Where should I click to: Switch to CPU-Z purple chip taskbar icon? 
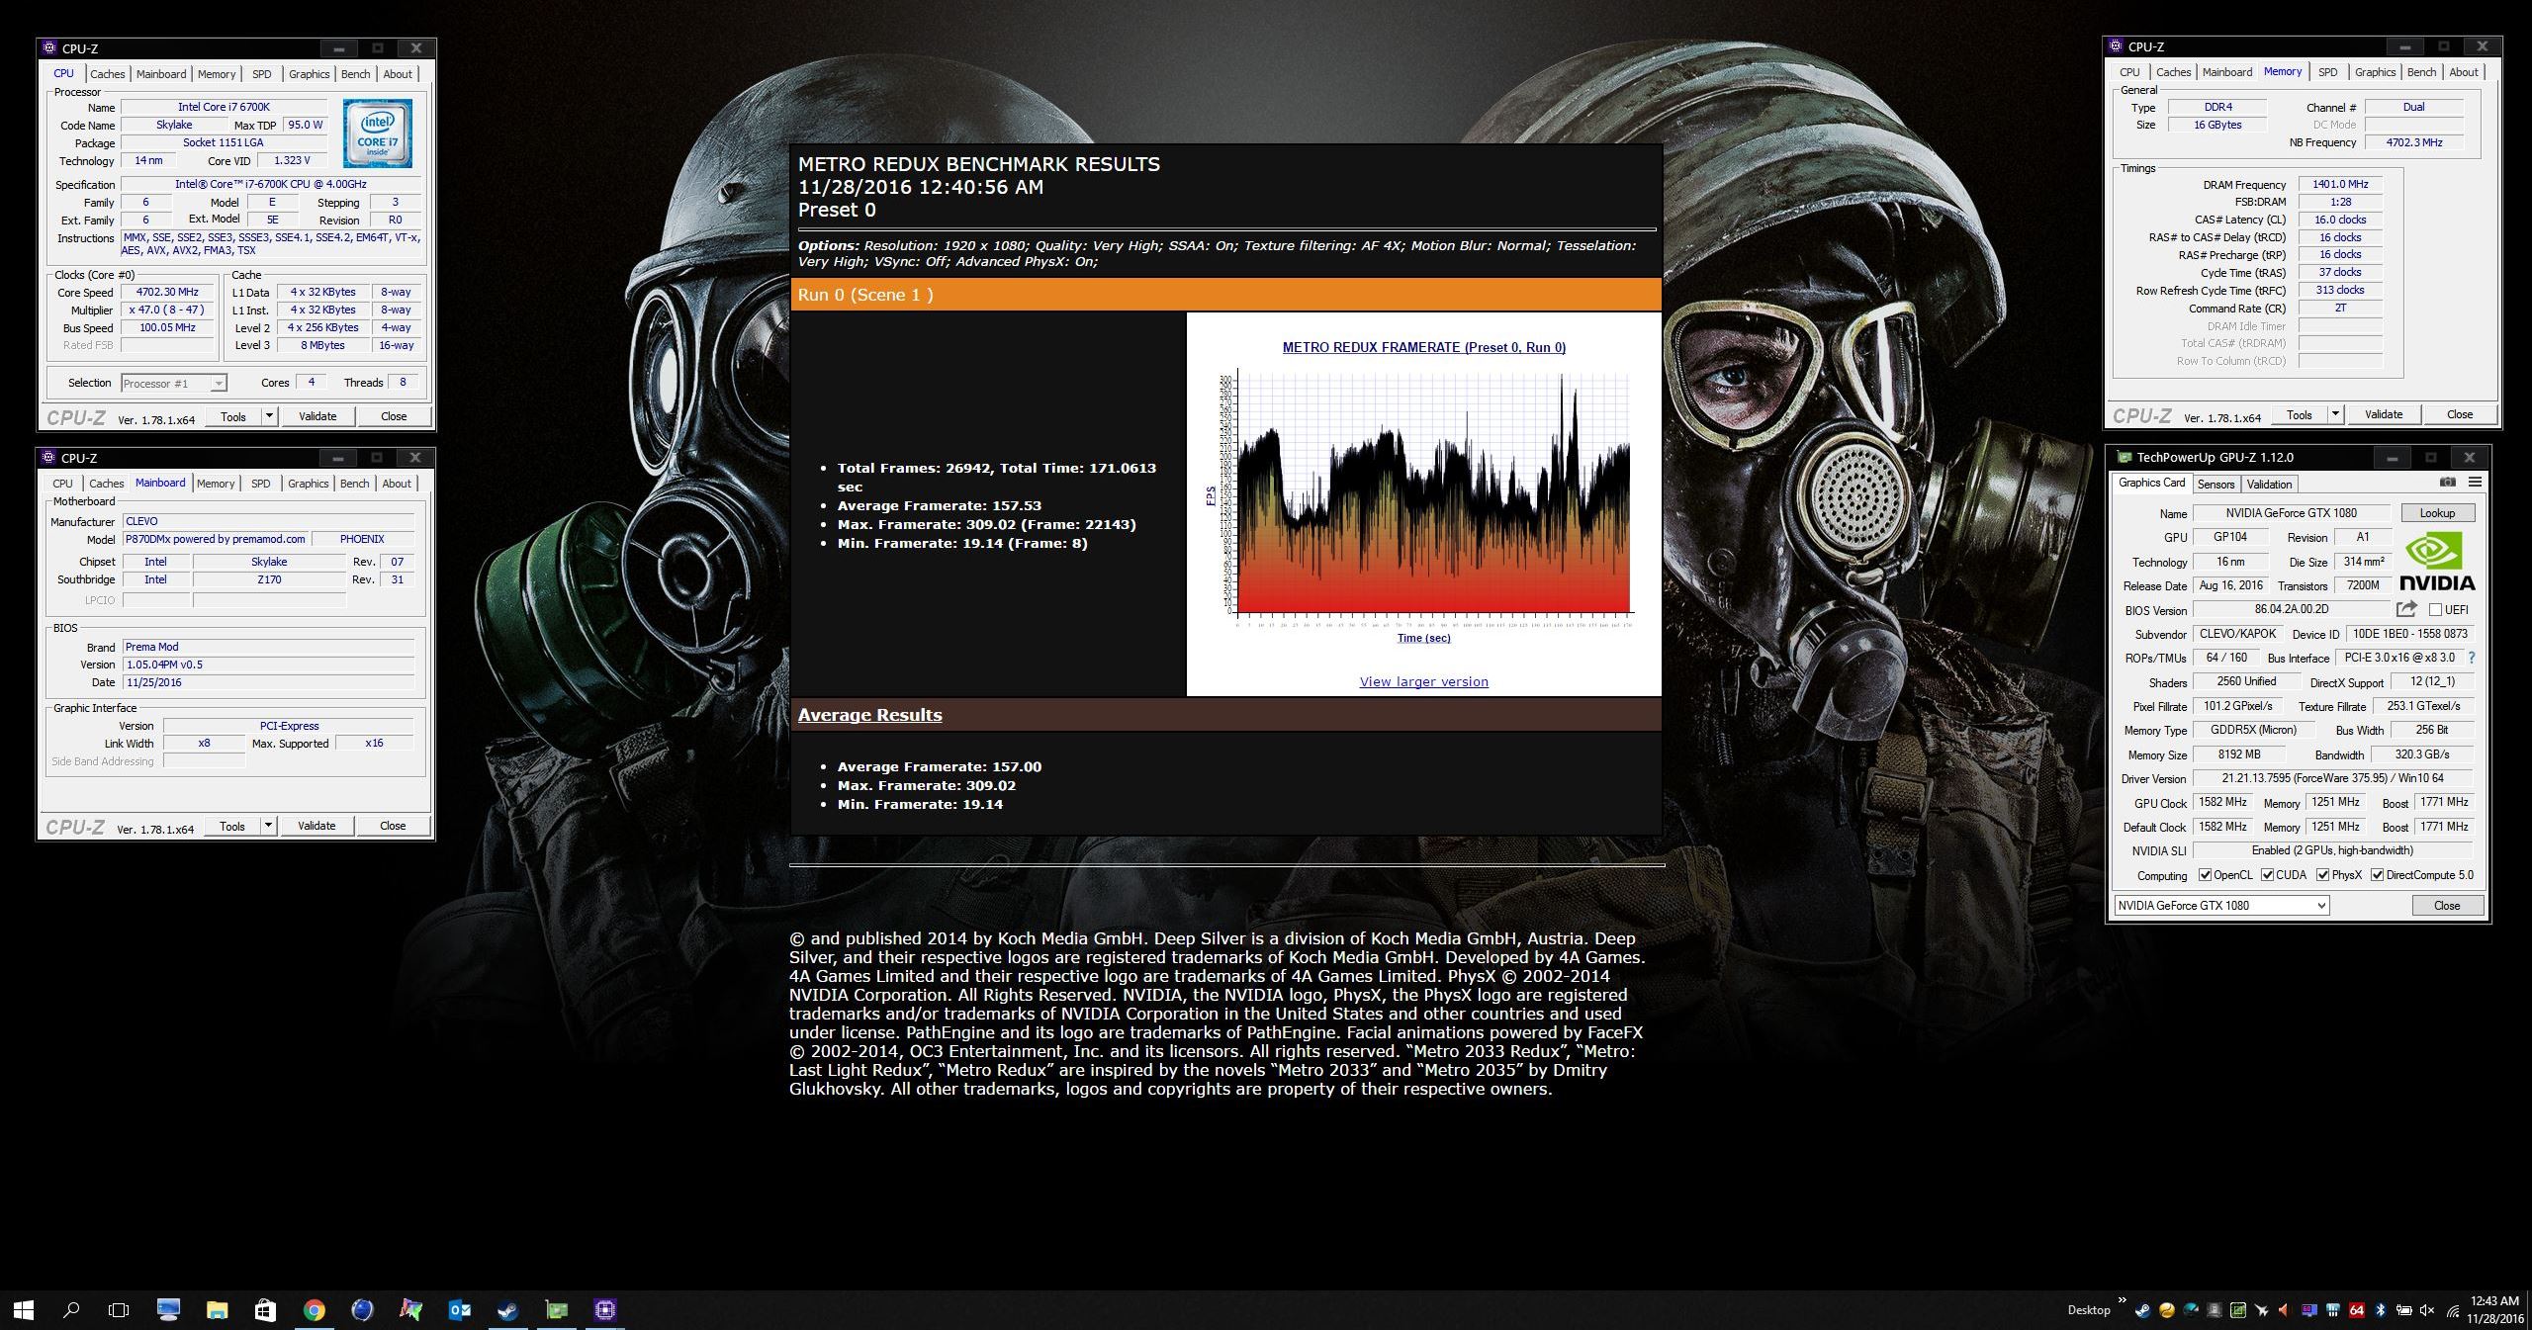(x=605, y=1310)
